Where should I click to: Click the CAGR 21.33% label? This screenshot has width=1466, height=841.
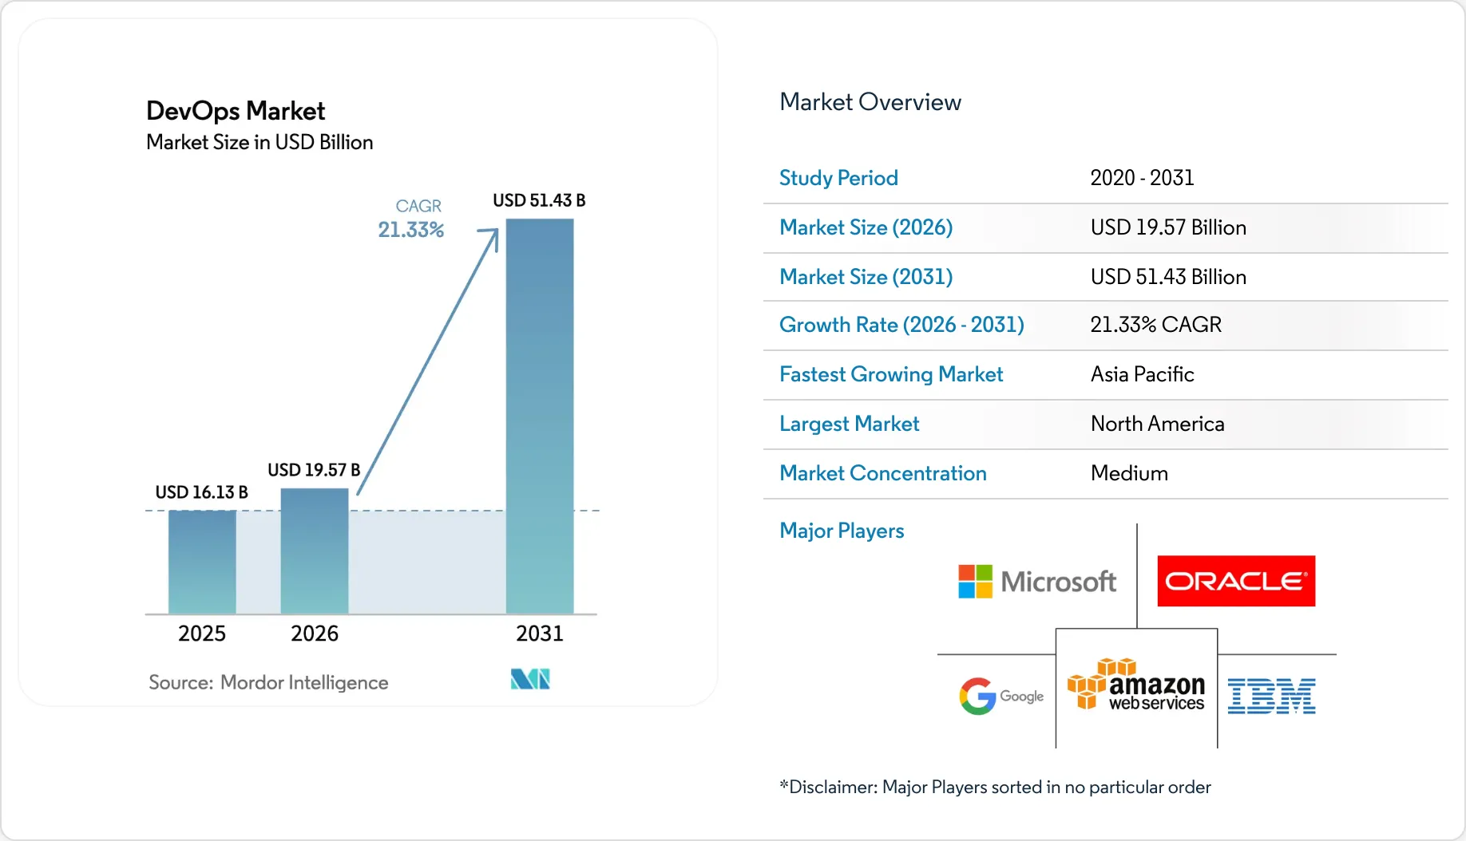(x=411, y=219)
